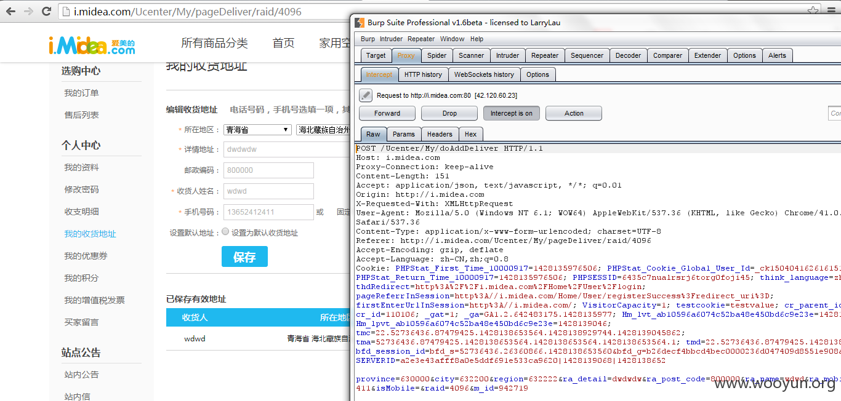The width and height of the screenshot is (841, 401).
Task: Open 我的优惠券 in the sidebar
Action: [x=86, y=256]
